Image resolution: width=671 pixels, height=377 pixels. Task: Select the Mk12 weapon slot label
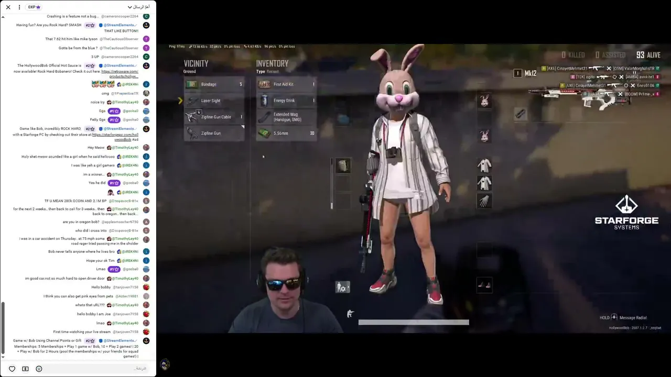coord(531,73)
